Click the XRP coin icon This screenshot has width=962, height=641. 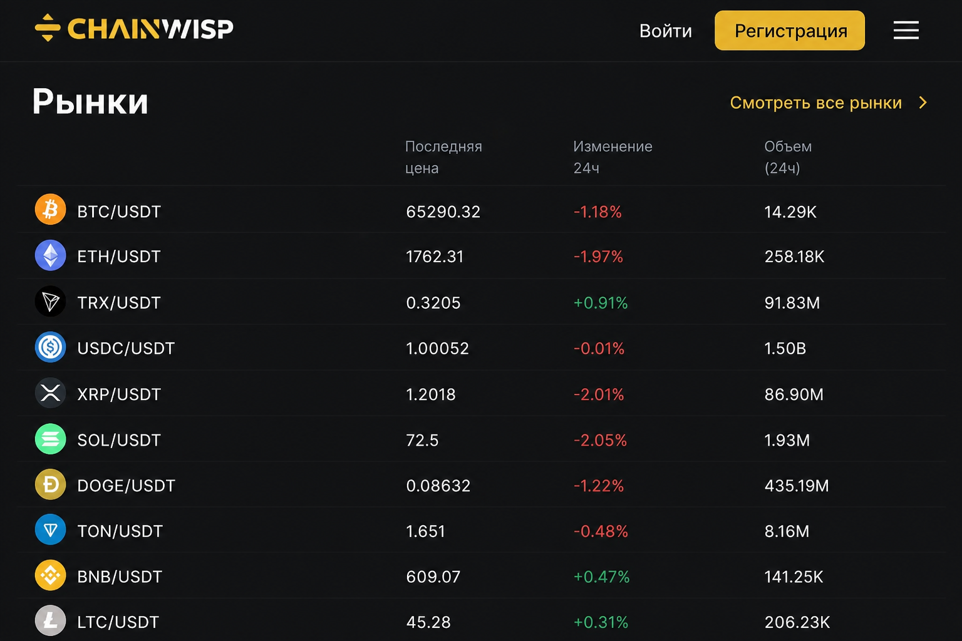(x=50, y=393)
